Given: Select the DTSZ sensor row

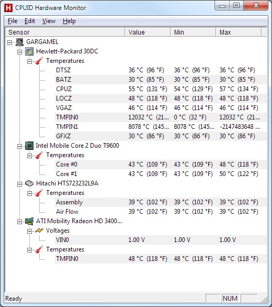Looking at the screenshot, I should click(x=161, y=70).
